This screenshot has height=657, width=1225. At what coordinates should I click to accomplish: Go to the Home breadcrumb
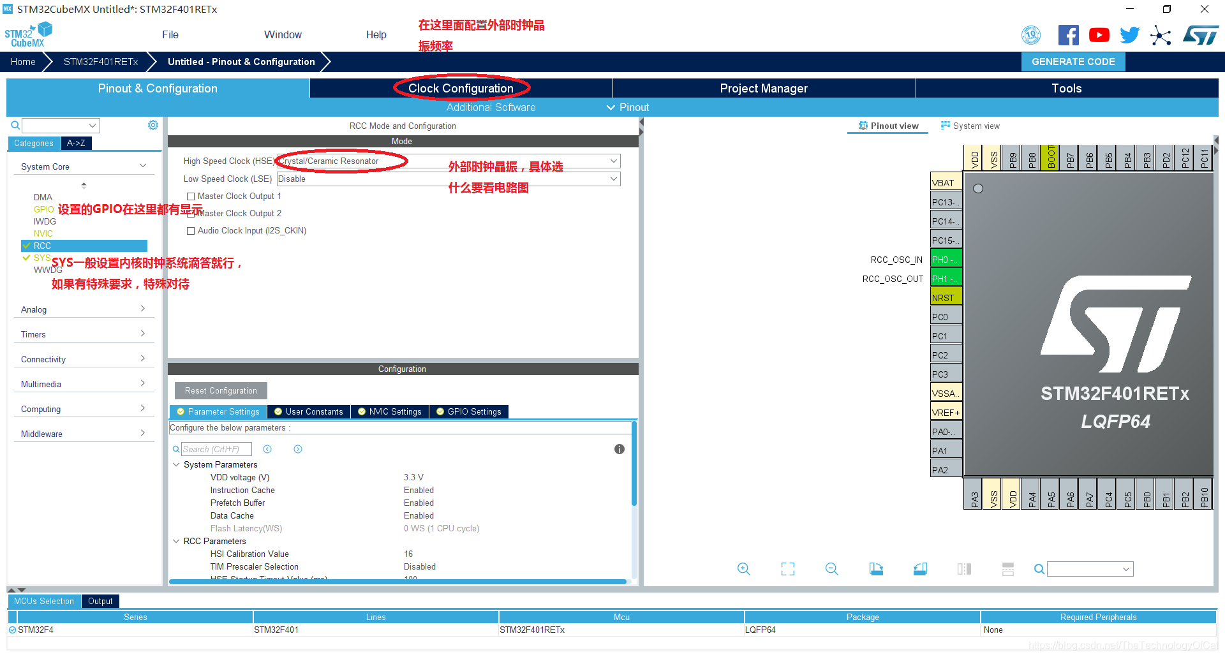(23, 62)
